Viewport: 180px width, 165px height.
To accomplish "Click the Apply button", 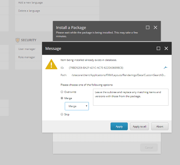I will (x=119, y=126).
